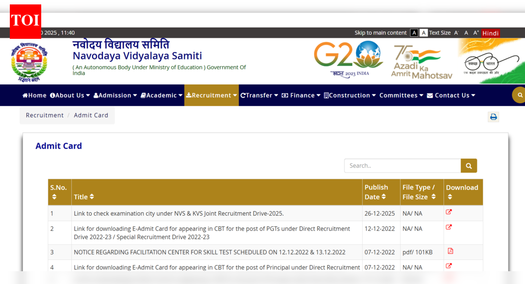Click Skip to main content link
Screen dimensions: 525x284
click(380, 33)
